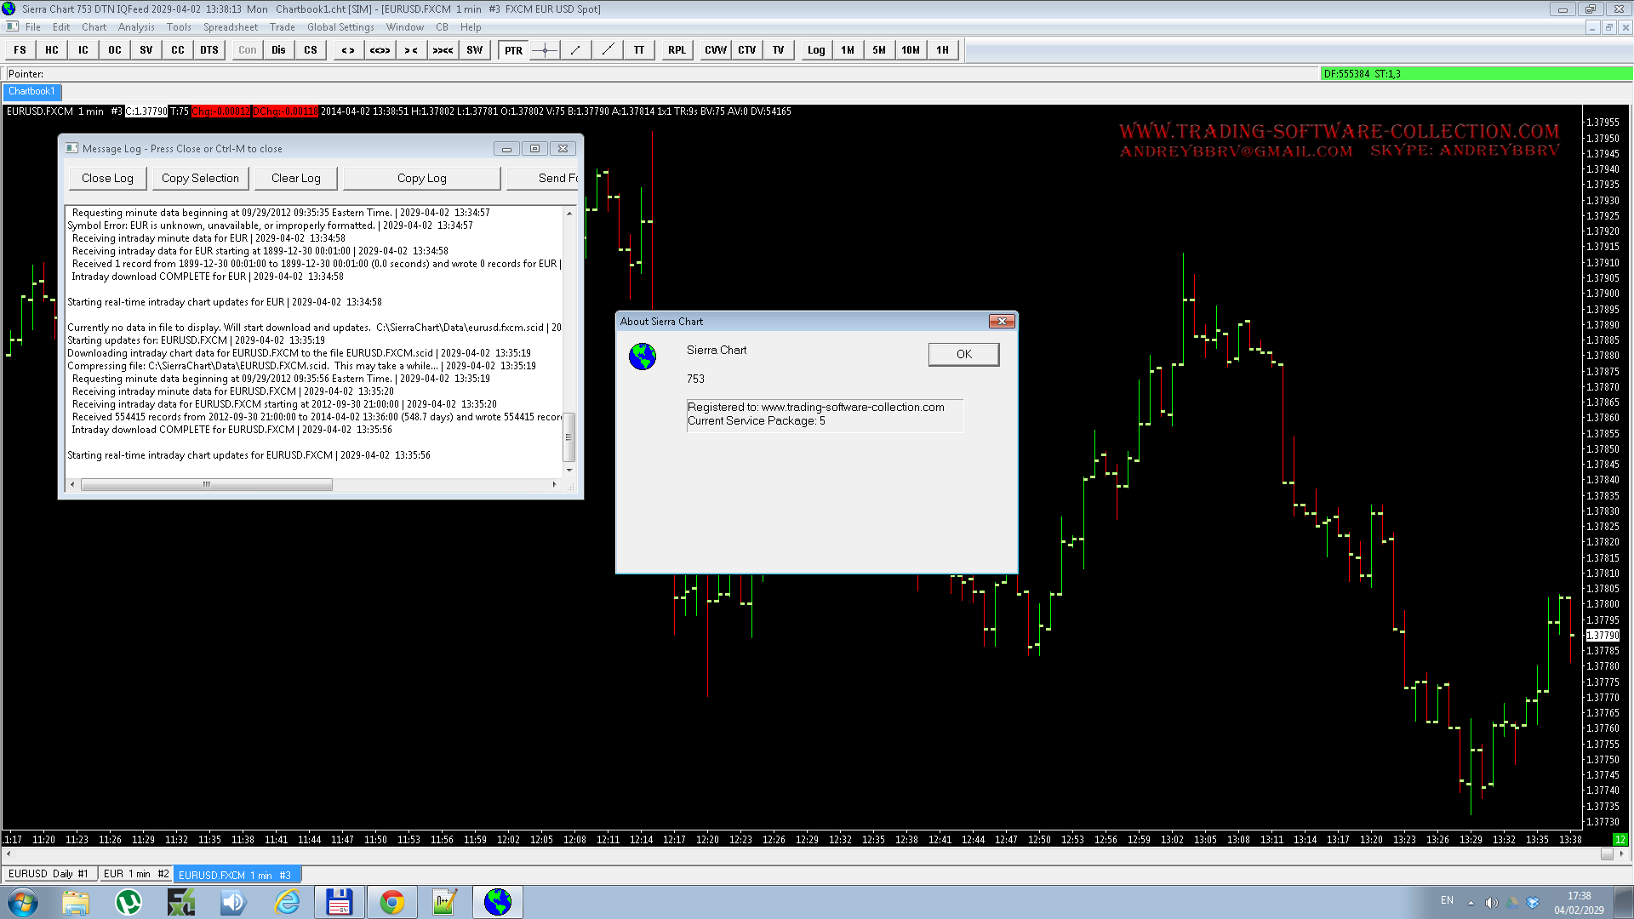Toggle the Log scale toolbar button
Screen dimensions: 1634x919
(816, 50)
